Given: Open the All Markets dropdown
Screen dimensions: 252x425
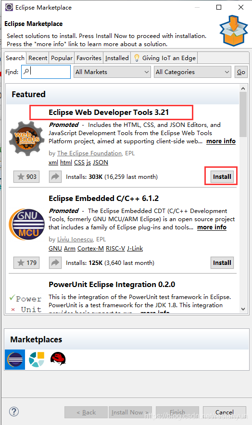Looking at the screenshot, I should point(112,72).
